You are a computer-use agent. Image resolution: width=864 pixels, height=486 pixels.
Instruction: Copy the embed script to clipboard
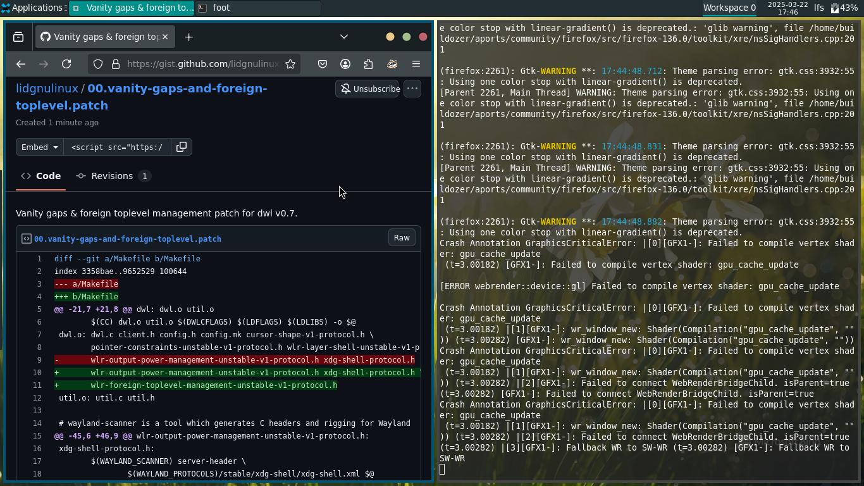[182, 147]
